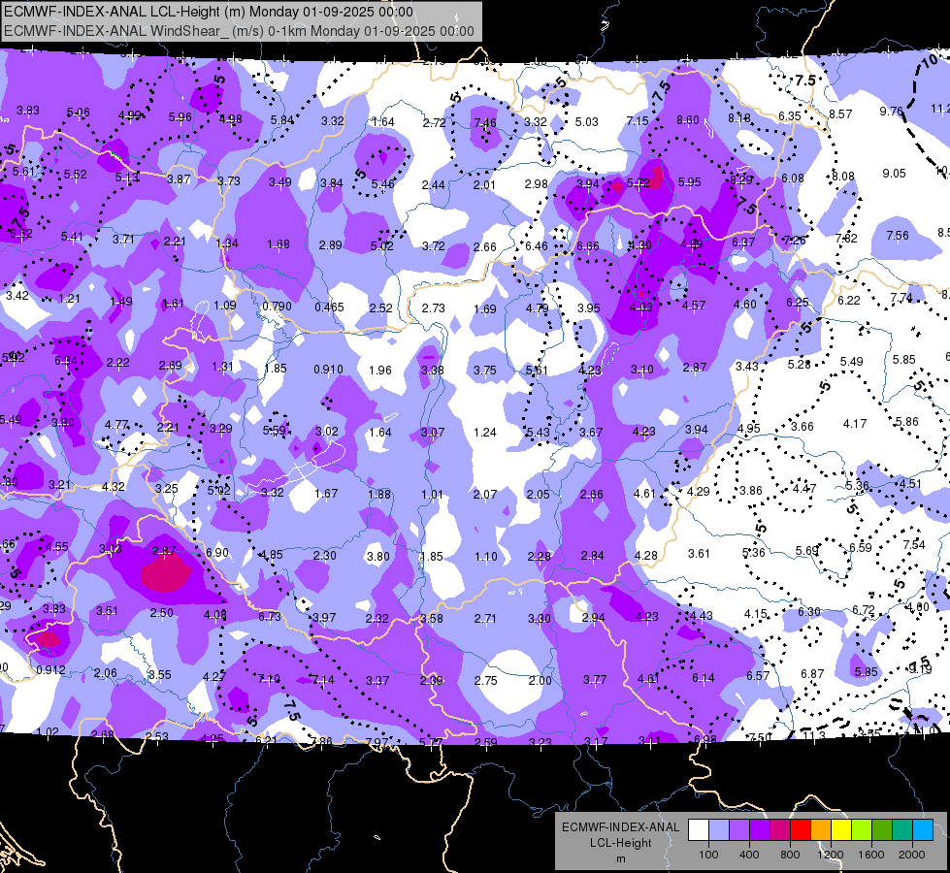Click the bright blue legend swatch
The width and height of the screenshot is (950, 873).
[923, 830]
